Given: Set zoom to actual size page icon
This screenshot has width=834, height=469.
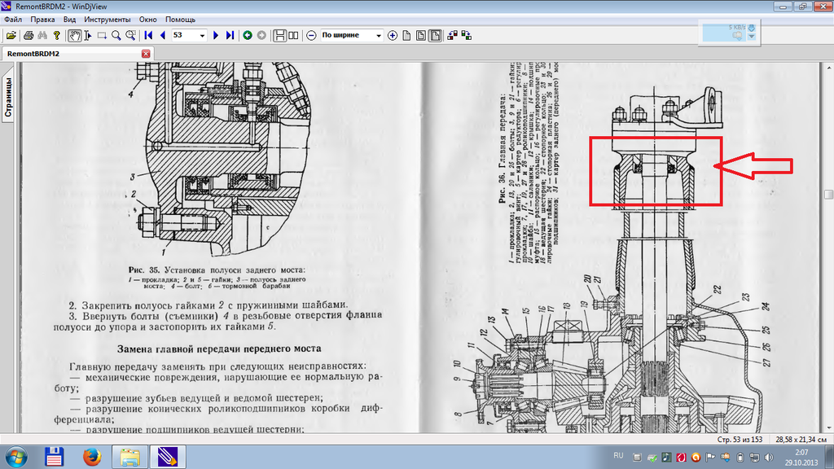Looking at the screenshot, I should [x=407, y=35].
